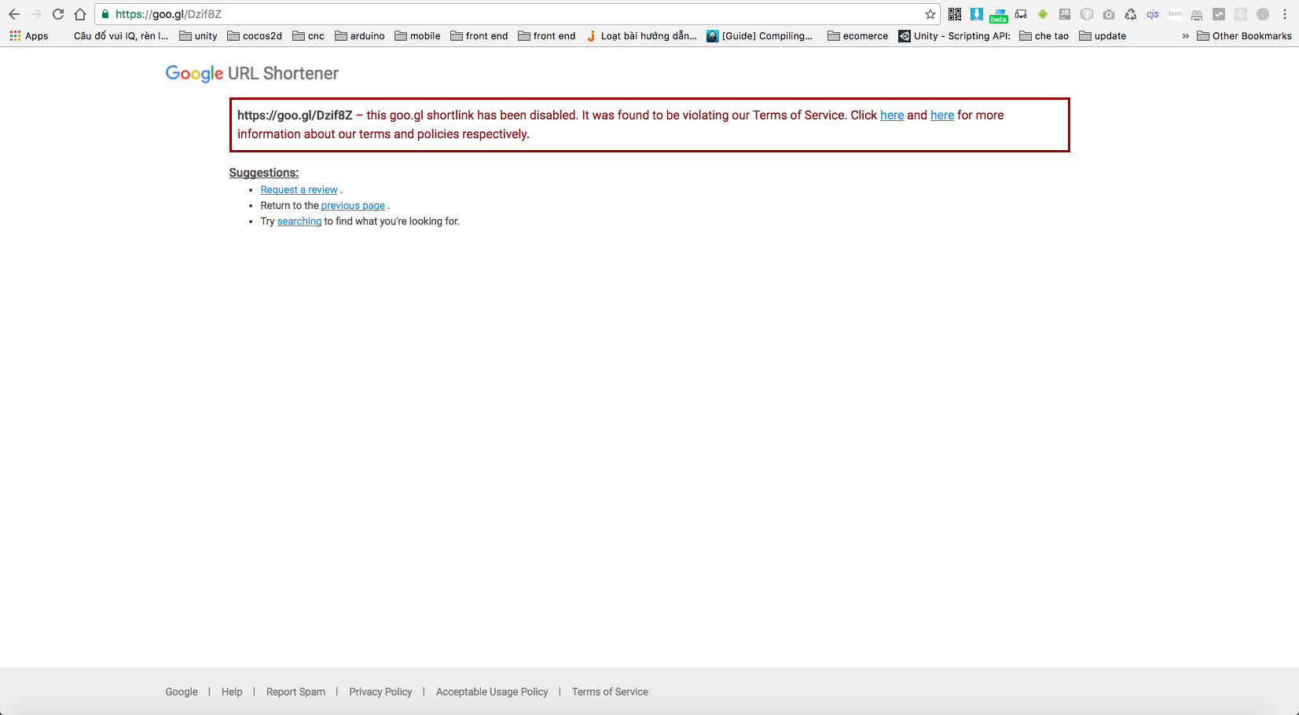The height and width of the screenshot is (715, 1299).
Task: Click the Request a review link
Action: tap(299, 190)
